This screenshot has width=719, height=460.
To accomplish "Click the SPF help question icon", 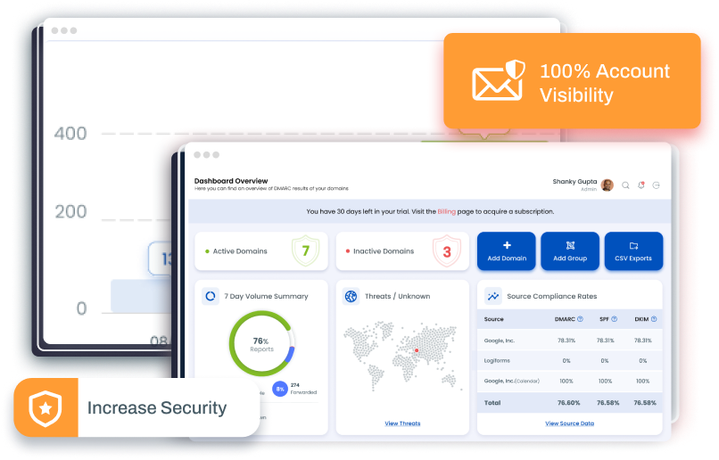I will point(617,319).
